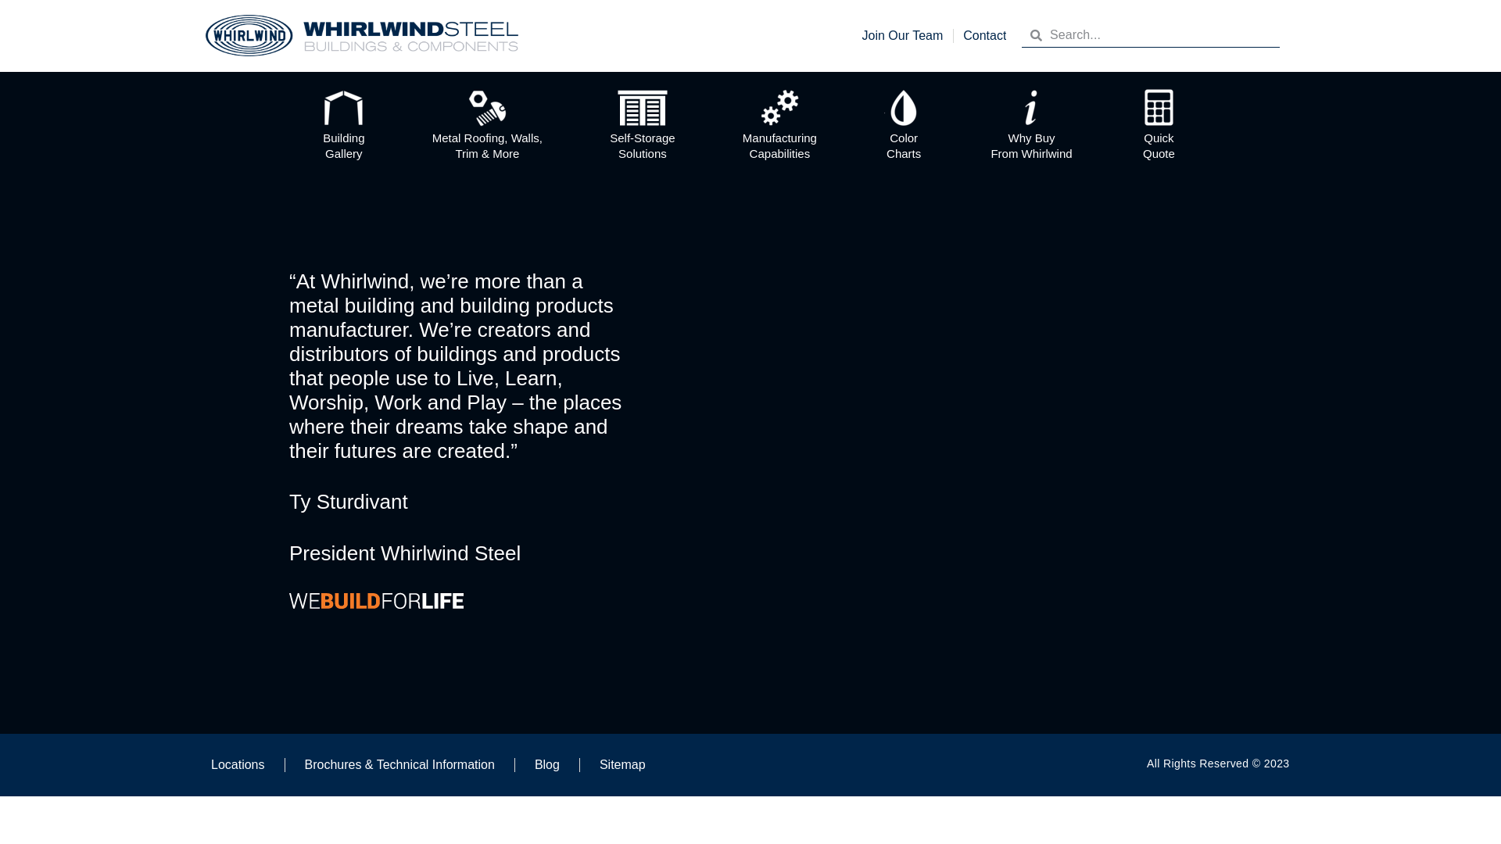The width and height of the screenshot is (1501, 844).
Task: Open Manufacturing Capabilities menu label
Action: [779, 146]
